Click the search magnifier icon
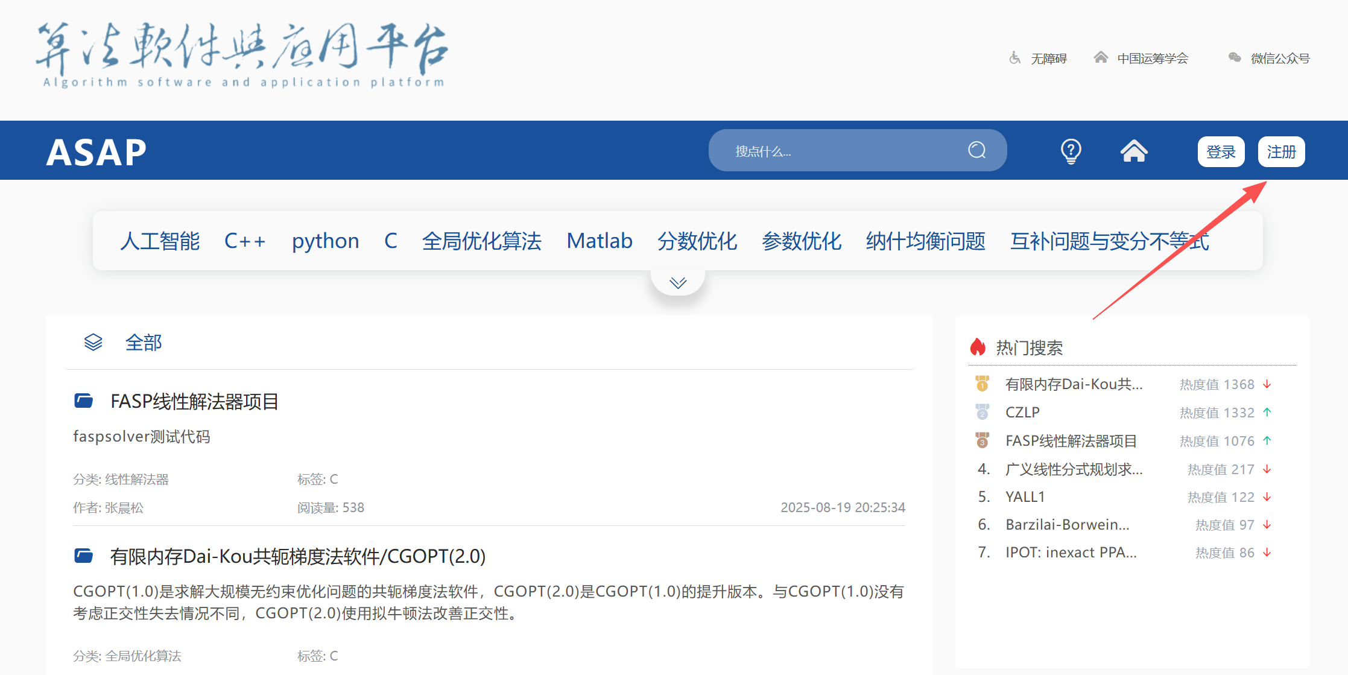This screenshot has width=1348, height=675. point(977,150)
